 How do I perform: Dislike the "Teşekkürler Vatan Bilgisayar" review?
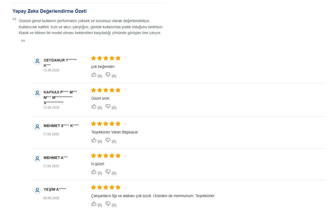coord(108,140)
